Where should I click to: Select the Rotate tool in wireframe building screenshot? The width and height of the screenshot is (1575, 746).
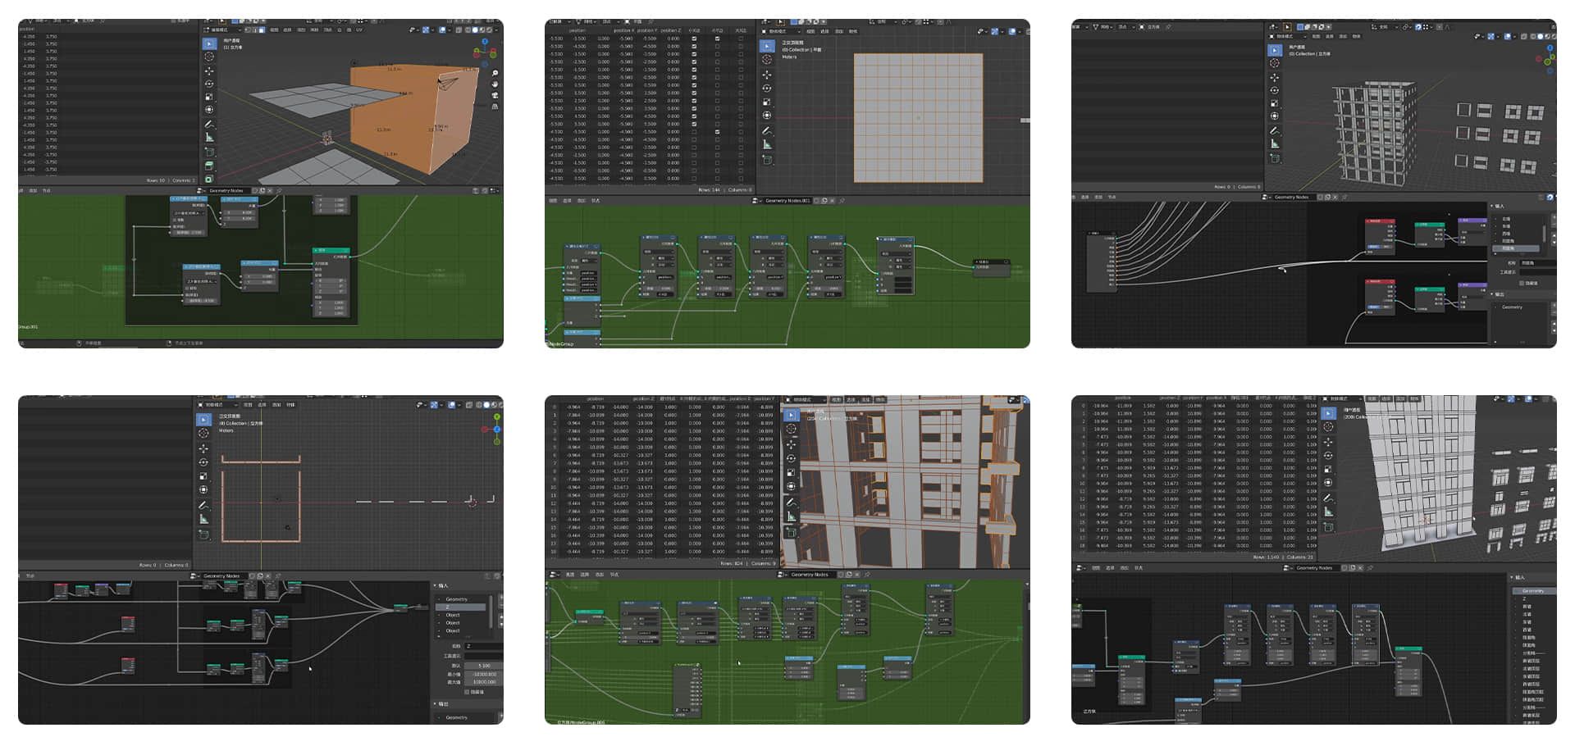[1275, 90]
